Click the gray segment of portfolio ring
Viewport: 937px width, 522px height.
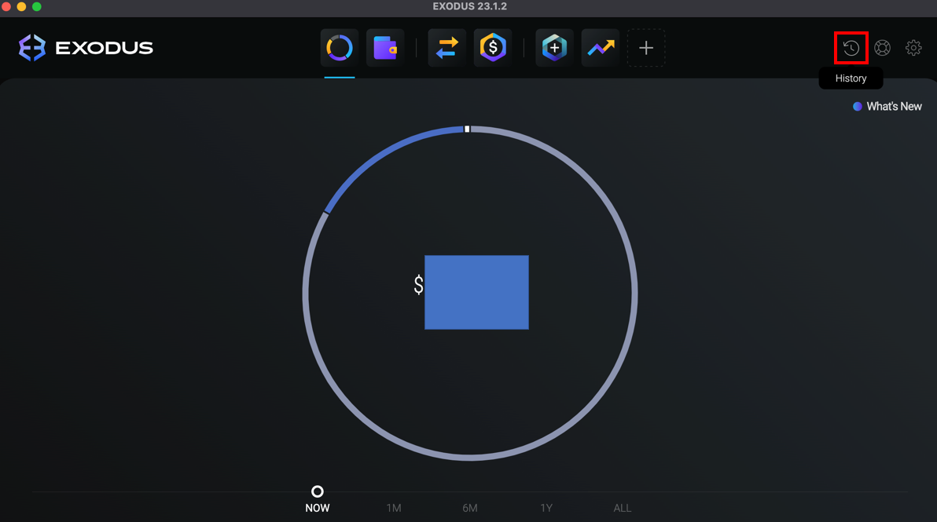tap(634, 294)
